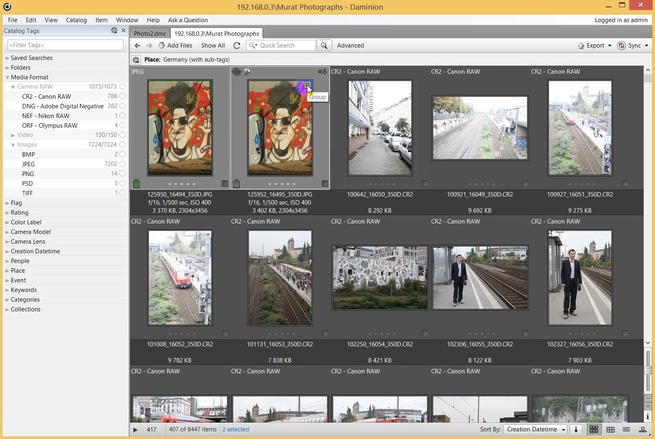Toggle the Video filter circle
The height and width of the screenshot is (439, 655).
tap(122, 135)
